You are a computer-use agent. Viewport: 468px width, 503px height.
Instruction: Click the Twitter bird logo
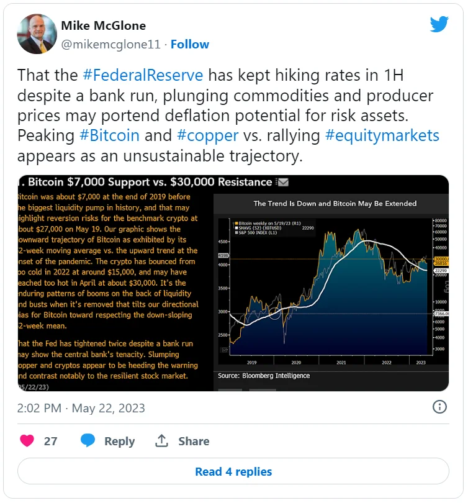[x=439, y=24]
